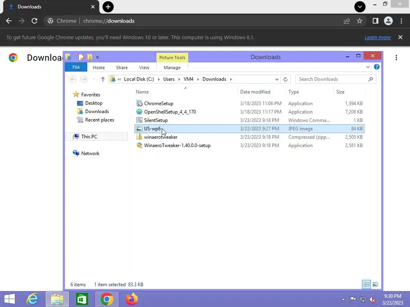This screenshot has width=410, height=307.
Task: Open Chrome three-dot main menu
Action: point(401,21)
